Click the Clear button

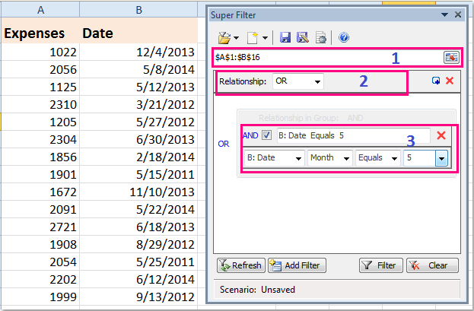[432, 265]
